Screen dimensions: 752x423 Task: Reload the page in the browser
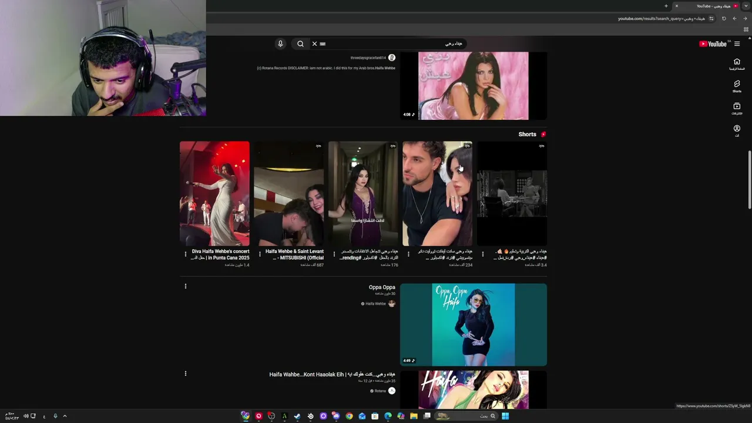pyautogui.click(x=724, y=18)
